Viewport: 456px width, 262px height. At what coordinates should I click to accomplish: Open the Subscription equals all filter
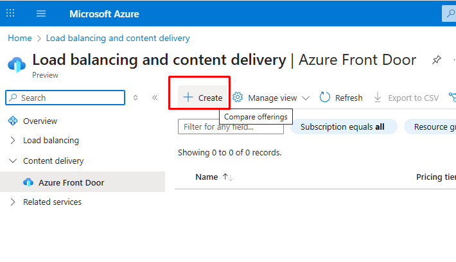(x=344, y=127)
